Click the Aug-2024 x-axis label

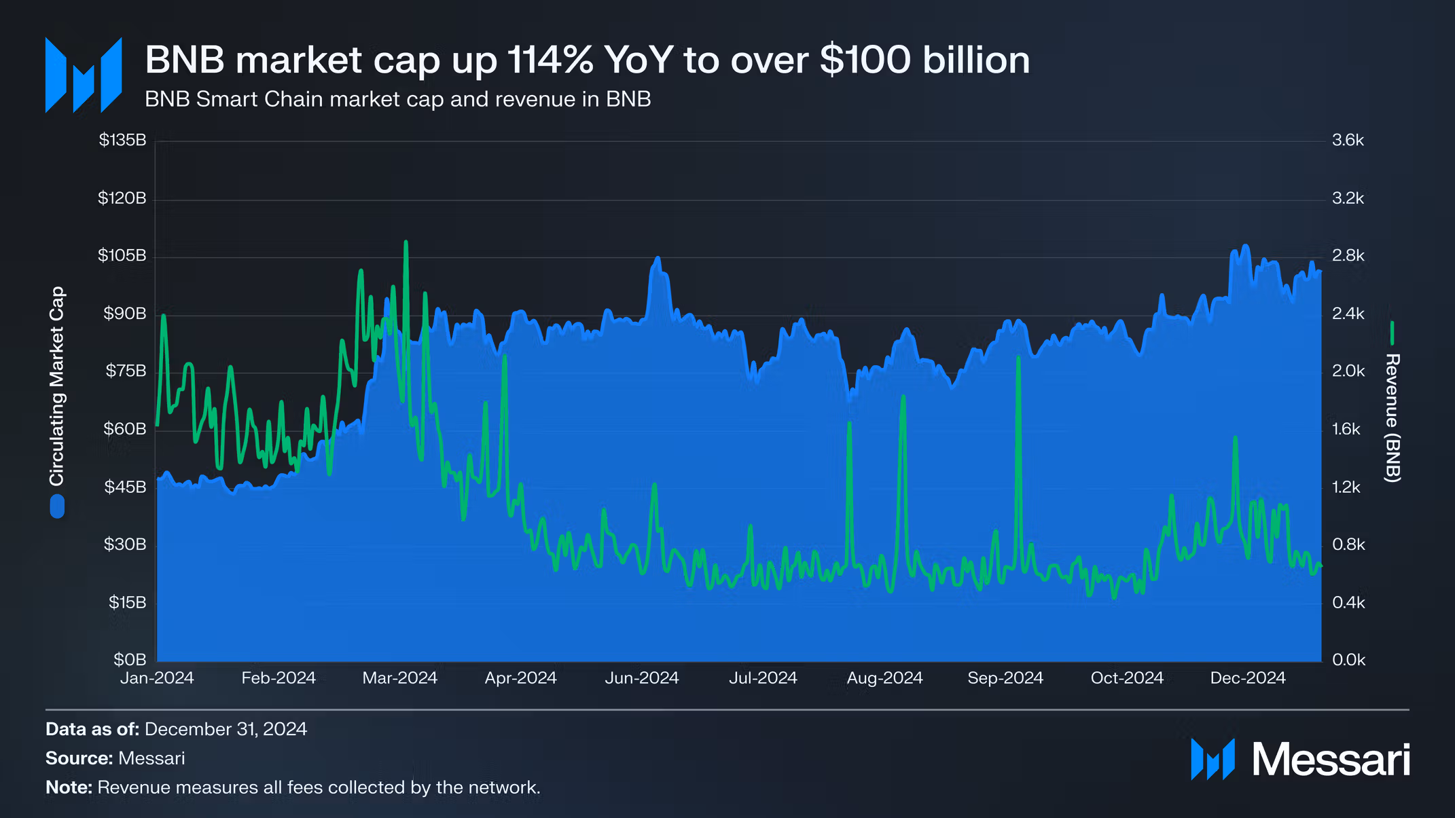pos(884,678)
